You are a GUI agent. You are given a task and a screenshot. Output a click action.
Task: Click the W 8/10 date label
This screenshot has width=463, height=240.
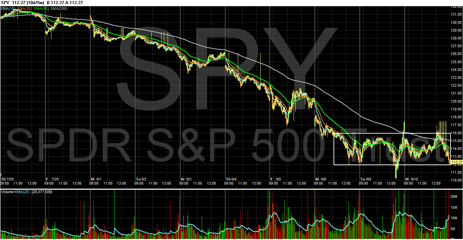click(x=412, y=179)
